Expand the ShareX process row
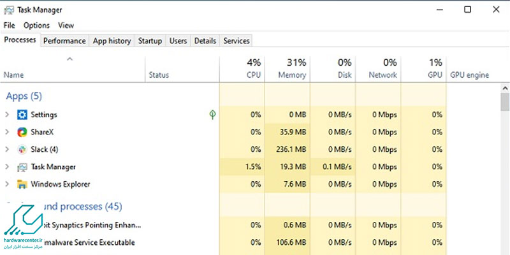The height and width of the screenshot is (255, 510). tap(7, 132)
